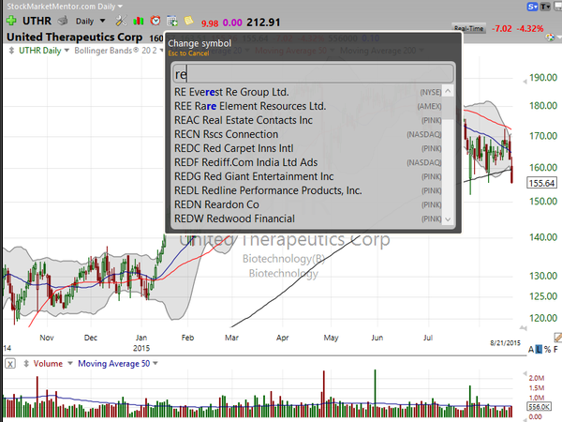Image resolution: width=562 pixels, height=422 pixels.
Task: Click the Real-Time button
Action: 469,29
